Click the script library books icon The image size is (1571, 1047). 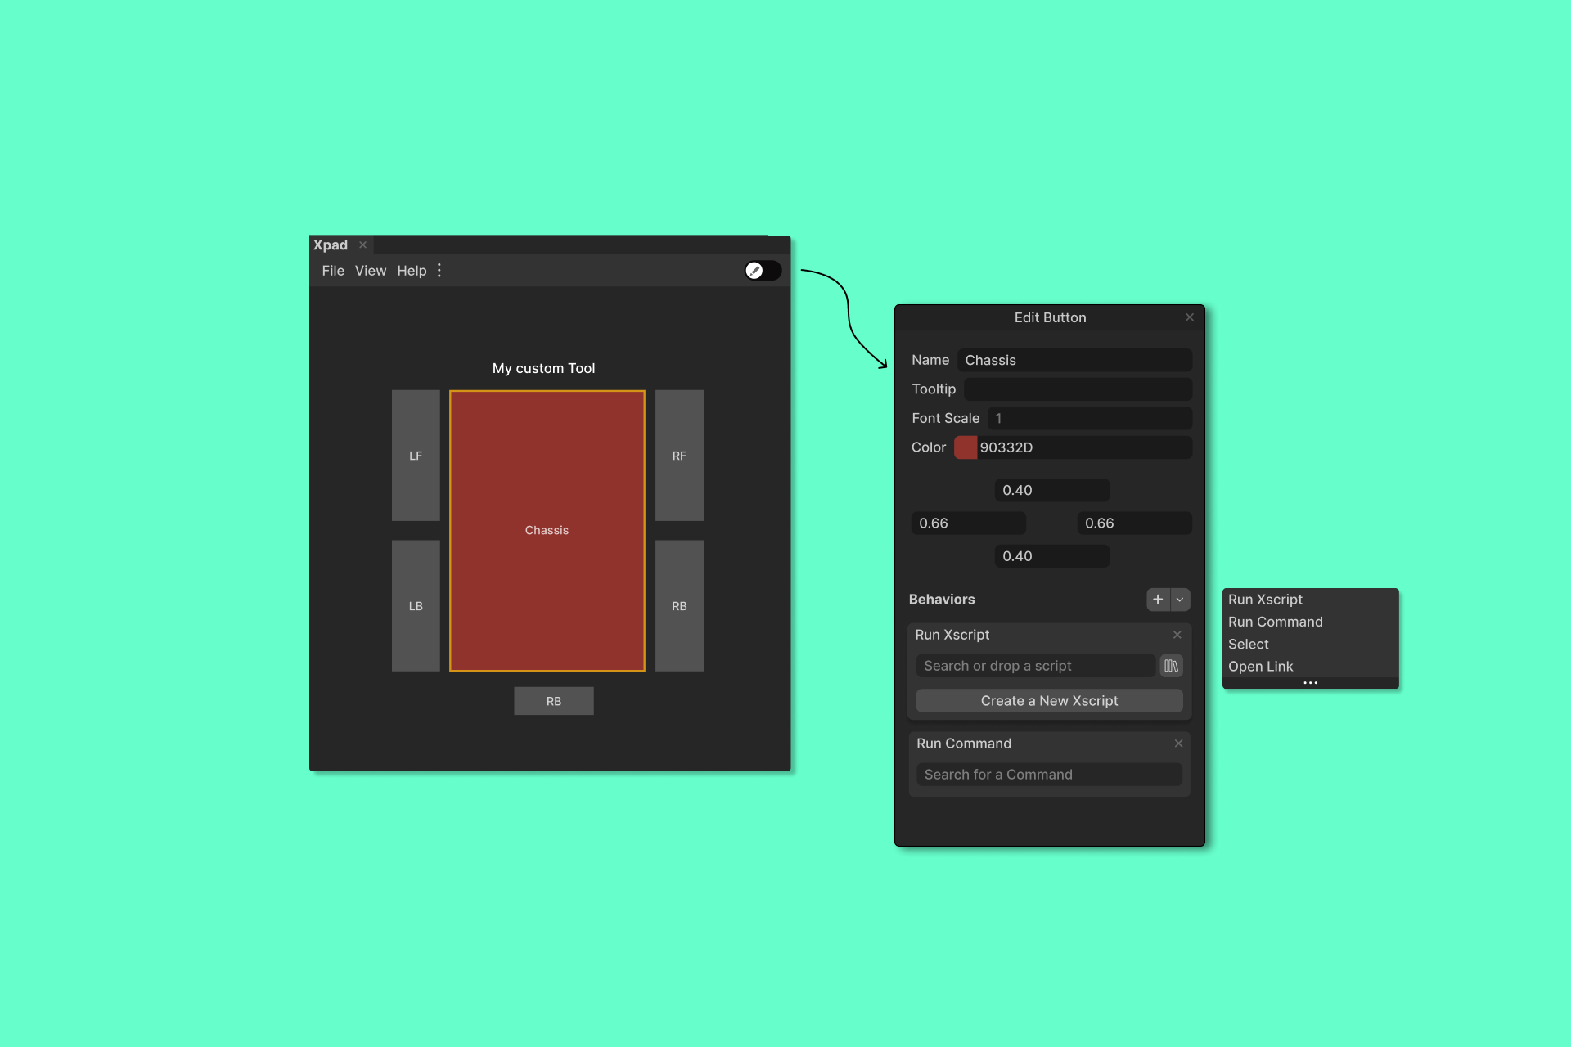(x=1171, y=666)
